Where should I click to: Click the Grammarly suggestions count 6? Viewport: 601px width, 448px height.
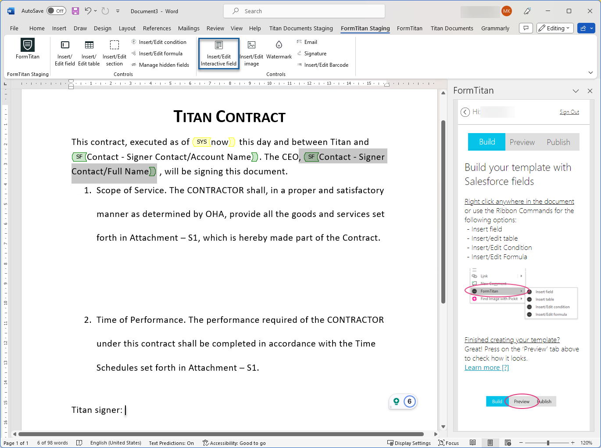pos(409,401)
